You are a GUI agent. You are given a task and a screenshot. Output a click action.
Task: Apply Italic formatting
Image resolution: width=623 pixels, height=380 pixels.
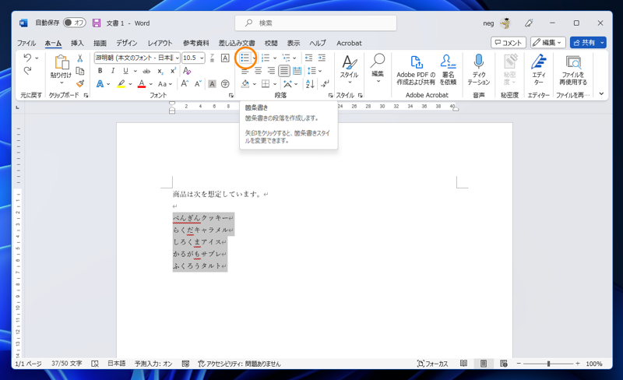[x=113, y=71]
